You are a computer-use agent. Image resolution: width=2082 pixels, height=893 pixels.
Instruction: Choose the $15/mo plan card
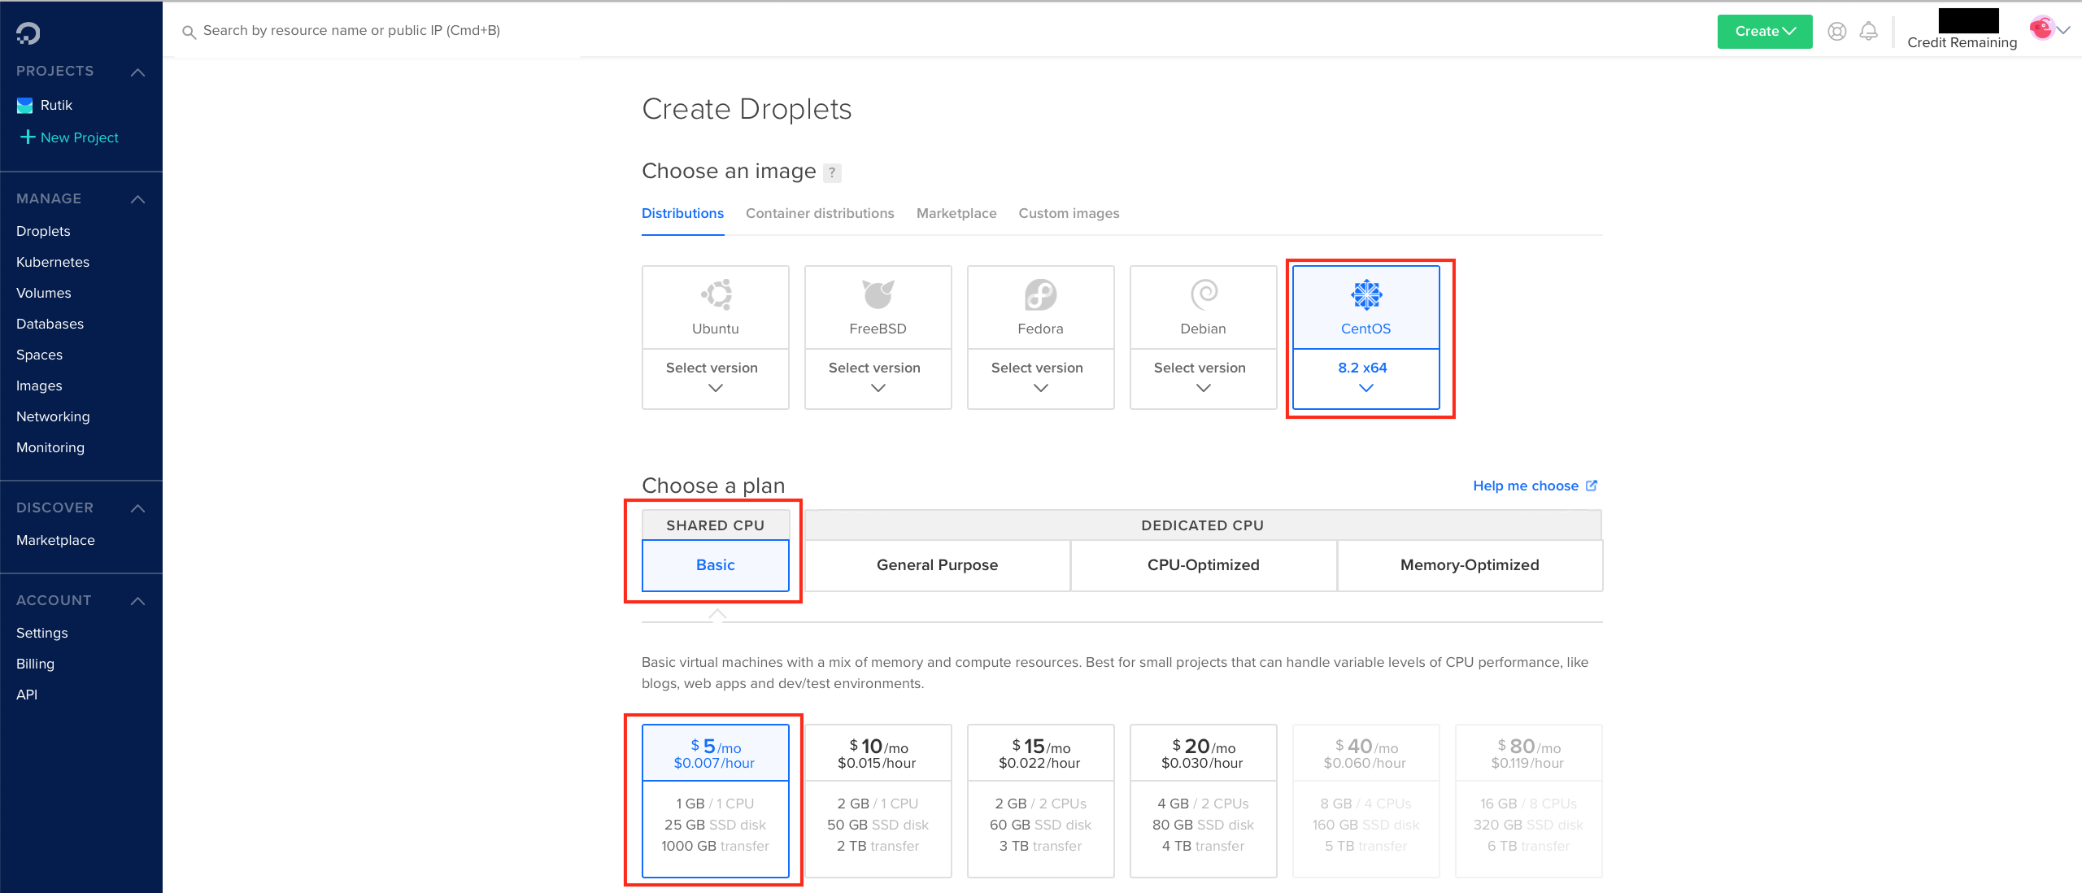[1041, 800]
